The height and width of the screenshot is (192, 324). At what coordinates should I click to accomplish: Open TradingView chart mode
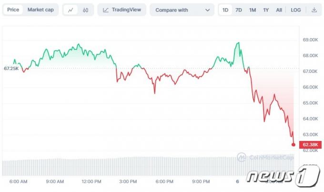[x=122, y=10]
